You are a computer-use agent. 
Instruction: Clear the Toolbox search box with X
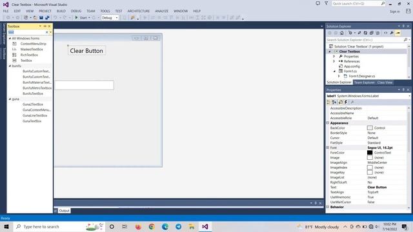(47, 32)
